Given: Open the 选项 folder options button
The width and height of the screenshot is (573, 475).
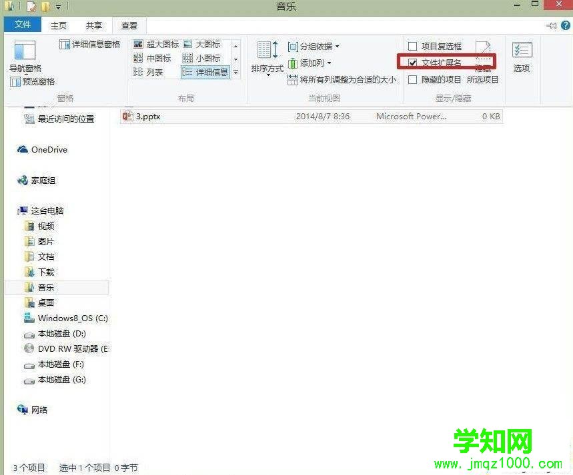Looking at the screenshot, I should [522, 57].
